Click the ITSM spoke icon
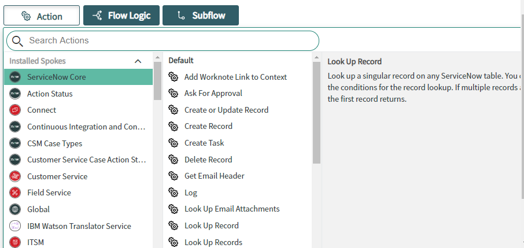Viewport: 524px width, 248px height. pos(15,242)
